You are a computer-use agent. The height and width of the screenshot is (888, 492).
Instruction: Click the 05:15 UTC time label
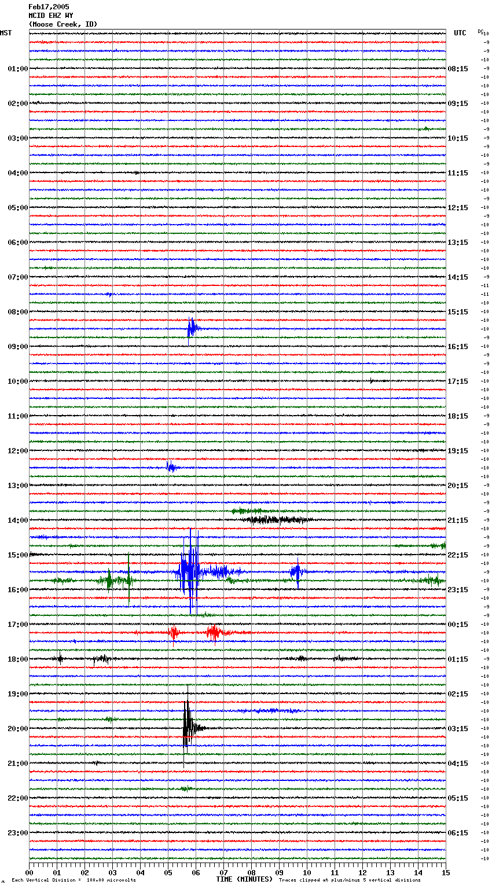coord(458,798)
